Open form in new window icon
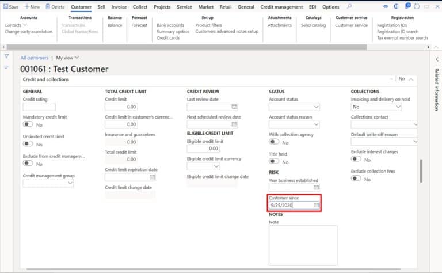The image size is (442, 273). click(x=427, y=6)
